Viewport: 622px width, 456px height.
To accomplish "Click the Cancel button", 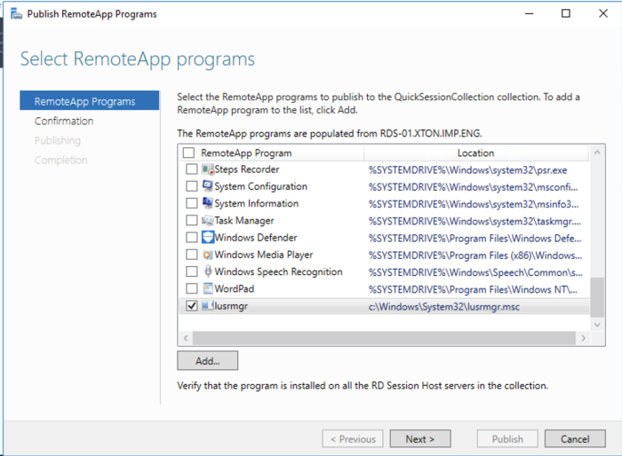I will tap(575, 438).
